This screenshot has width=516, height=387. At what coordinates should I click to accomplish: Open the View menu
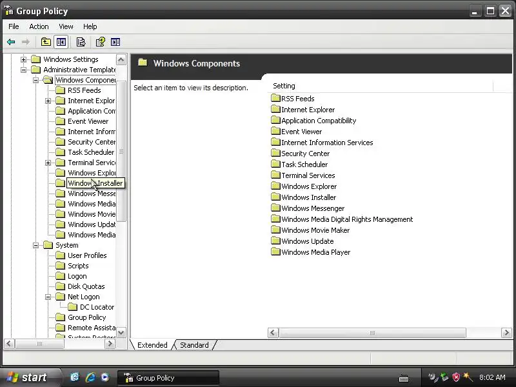tap(66, 26)
